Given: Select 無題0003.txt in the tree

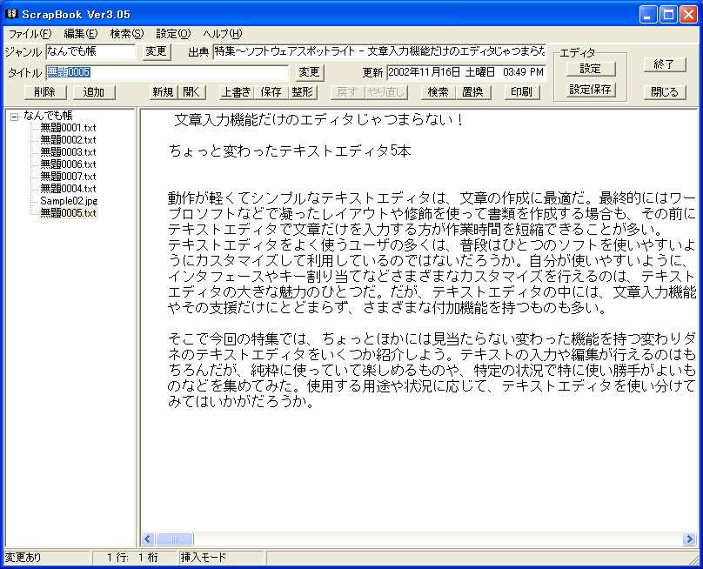Looking at the screenshot, I should tap(68, 152).
